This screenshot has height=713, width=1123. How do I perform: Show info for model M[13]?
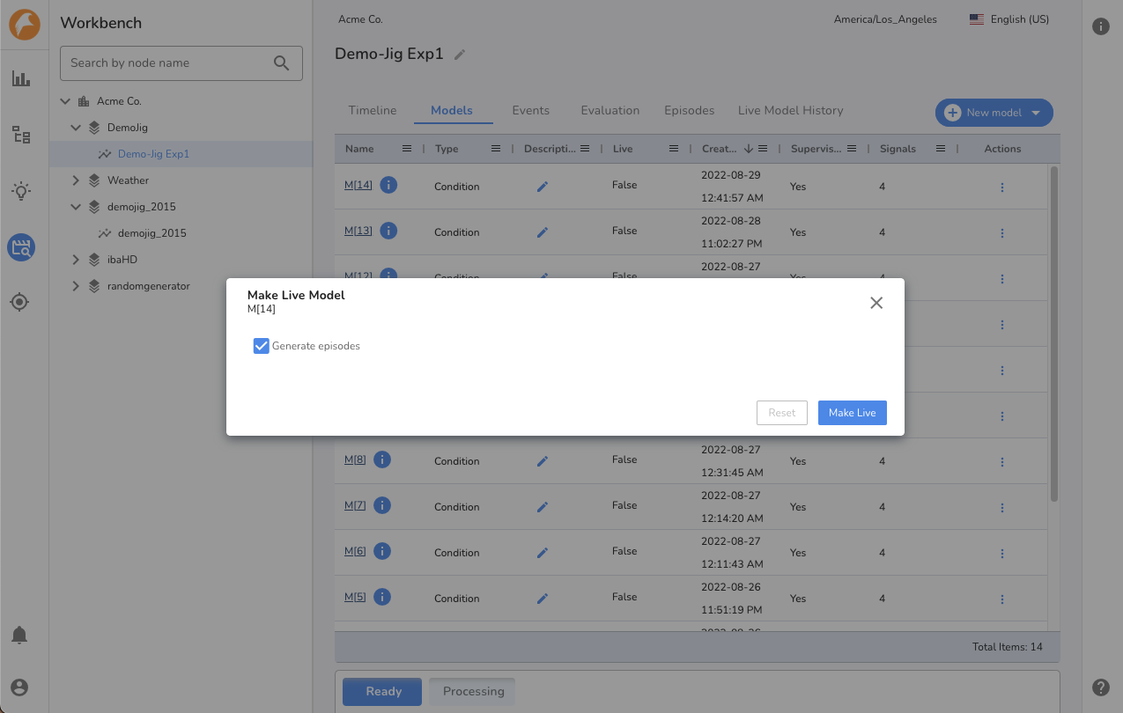[388, 231]
